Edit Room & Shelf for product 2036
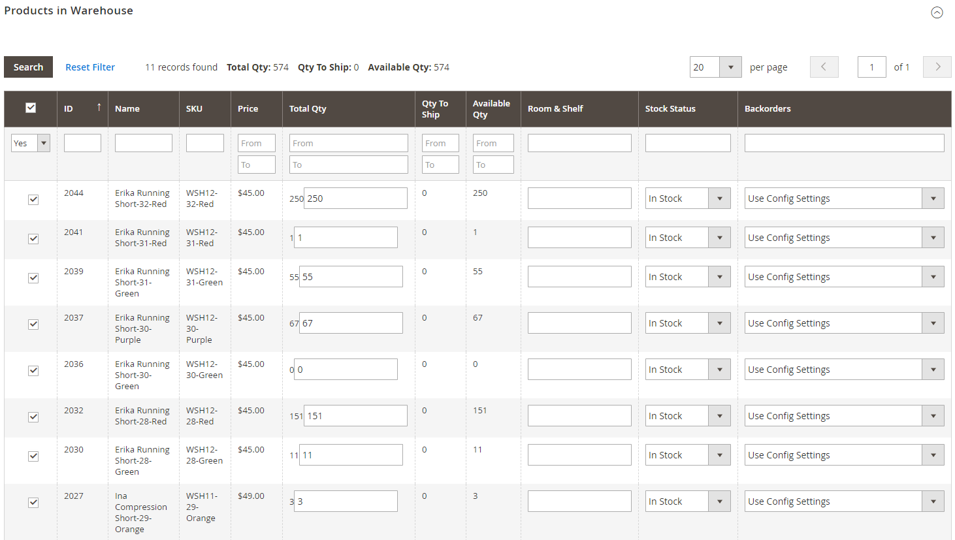The width and height of the screenshot is (955, 540). pyautogui.click(x=579, y=370)
